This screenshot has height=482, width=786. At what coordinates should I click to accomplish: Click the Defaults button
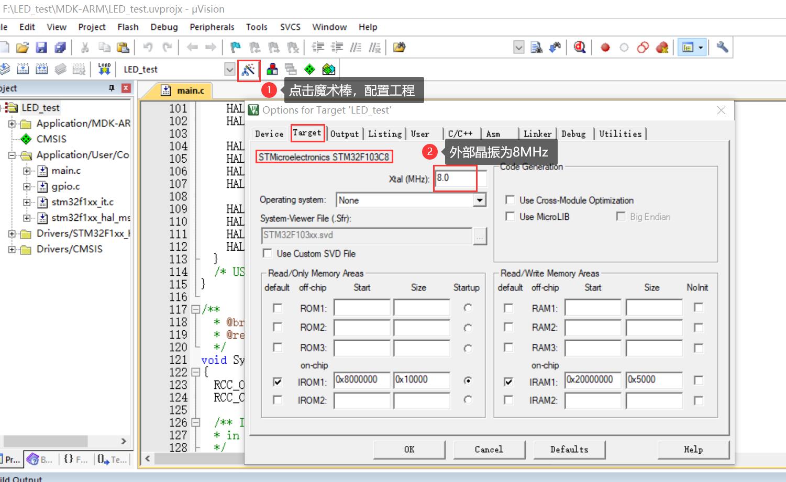coord(569,450)
